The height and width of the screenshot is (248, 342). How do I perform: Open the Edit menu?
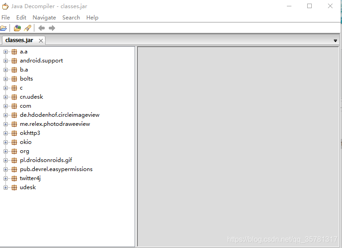coord(21,18)
